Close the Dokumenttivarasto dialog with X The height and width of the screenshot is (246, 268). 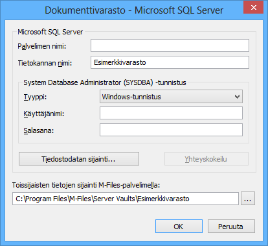pyautogui.click(x=254, y=8)
